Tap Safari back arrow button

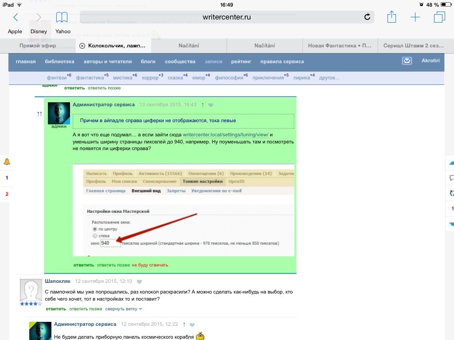click(x=16, y=17)
